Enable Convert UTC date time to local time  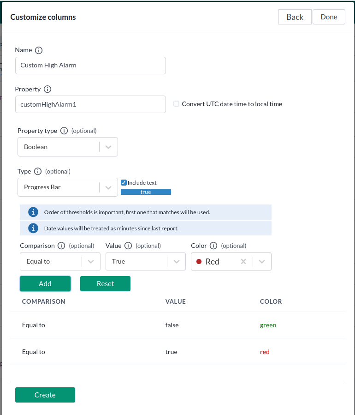pos(176,104)
